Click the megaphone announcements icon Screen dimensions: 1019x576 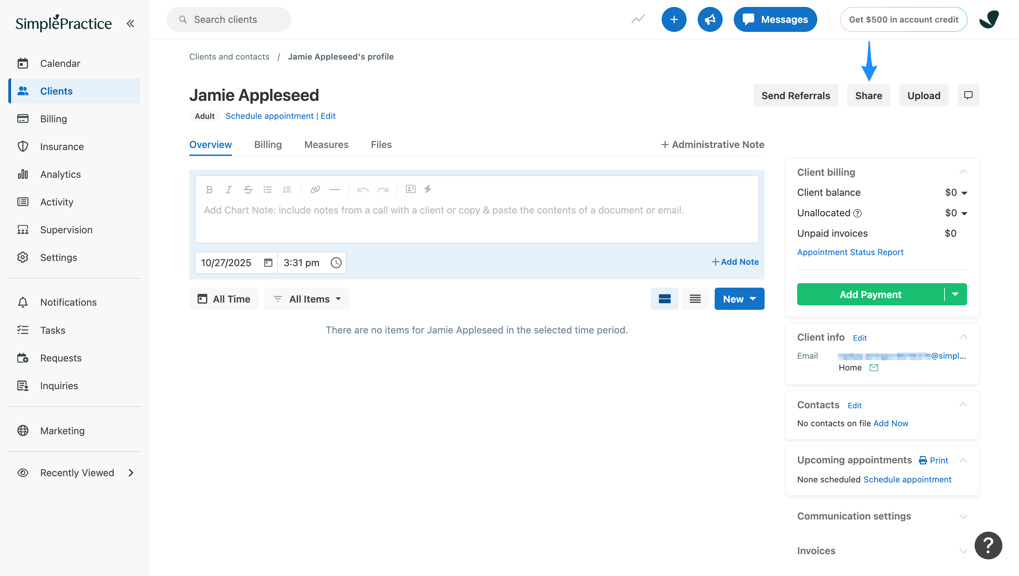coord(710,19)
